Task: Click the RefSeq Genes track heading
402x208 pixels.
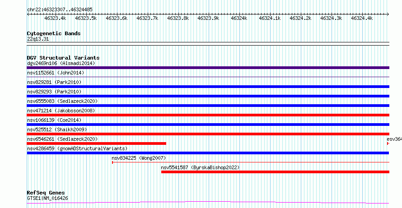Action: click(x=46, y=193)
